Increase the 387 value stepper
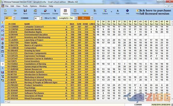 [x=14, y=17]
